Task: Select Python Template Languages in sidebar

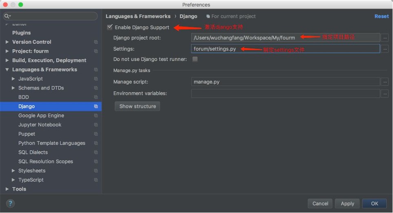Action: pos(51,143)
